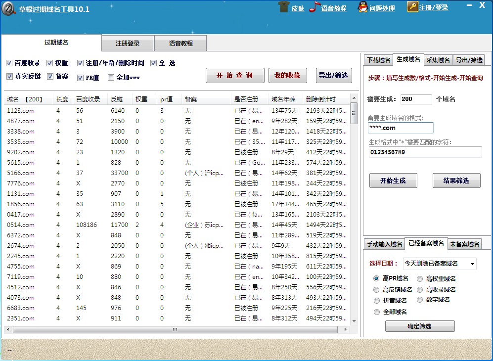Select the 全部域名 radio button
The width and height of the screenshot is (493, 361).
[x=377, y=312]
